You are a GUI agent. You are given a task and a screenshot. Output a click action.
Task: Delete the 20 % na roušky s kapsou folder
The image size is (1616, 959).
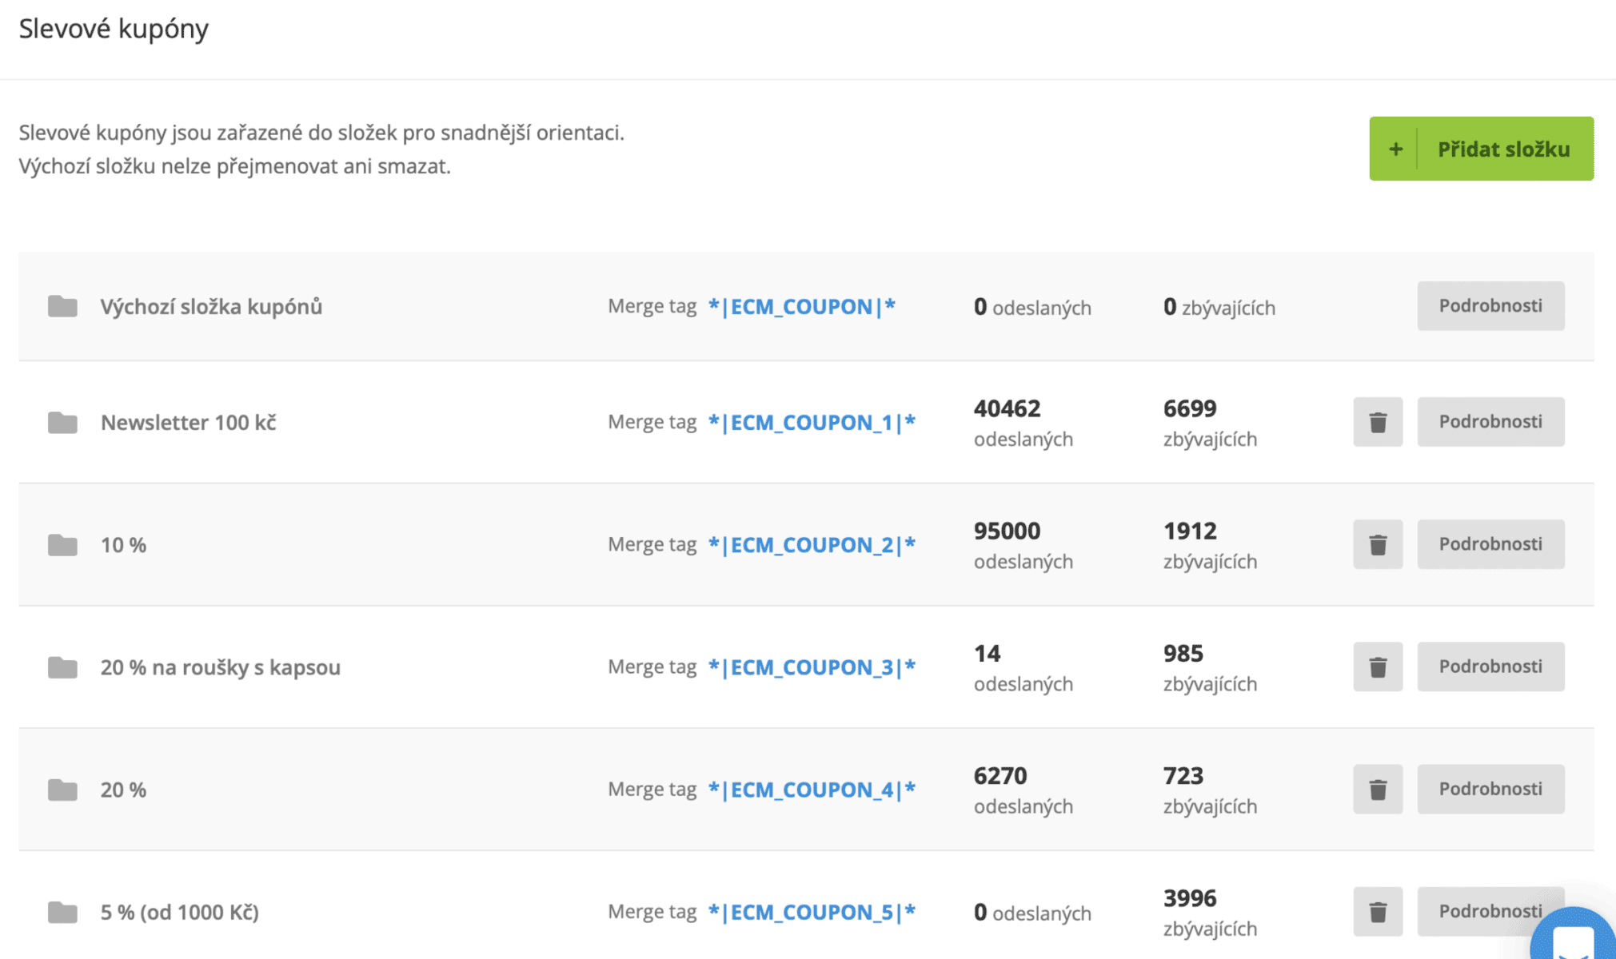[x=1377, y=667]
